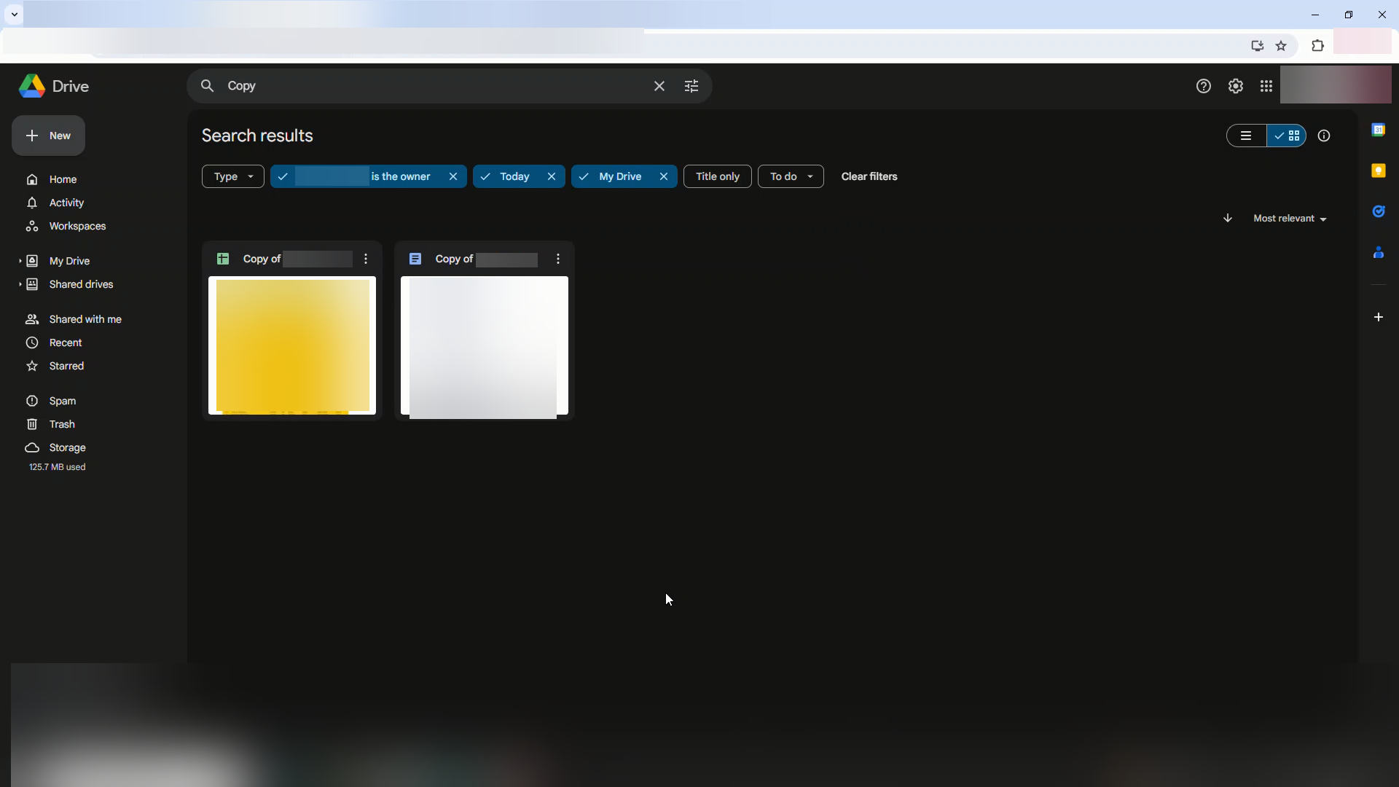Toggle the Title only filter chip

[717, 176]
